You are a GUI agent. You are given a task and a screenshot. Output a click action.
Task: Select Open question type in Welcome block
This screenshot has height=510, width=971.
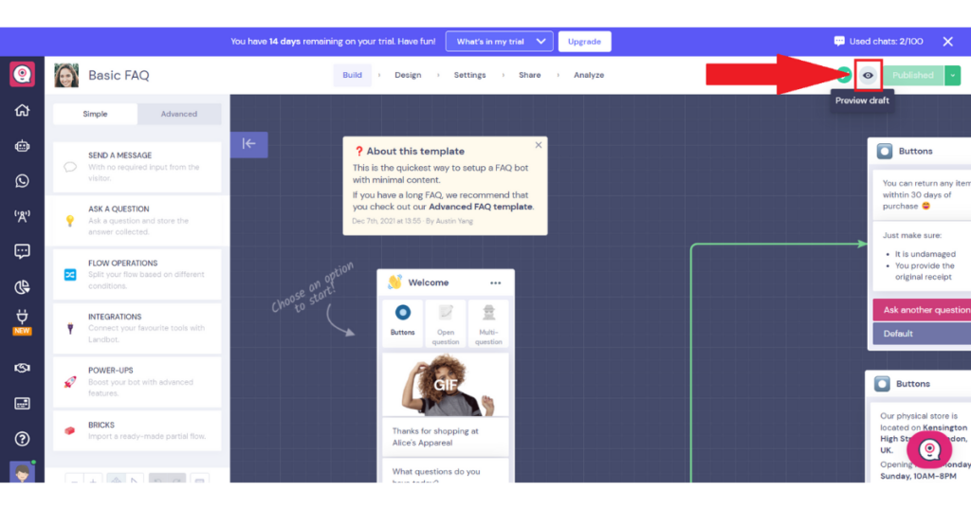click(x=446, y=322)
